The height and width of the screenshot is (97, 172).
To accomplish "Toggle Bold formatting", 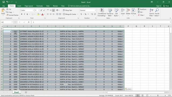I will tap(22, 14).
